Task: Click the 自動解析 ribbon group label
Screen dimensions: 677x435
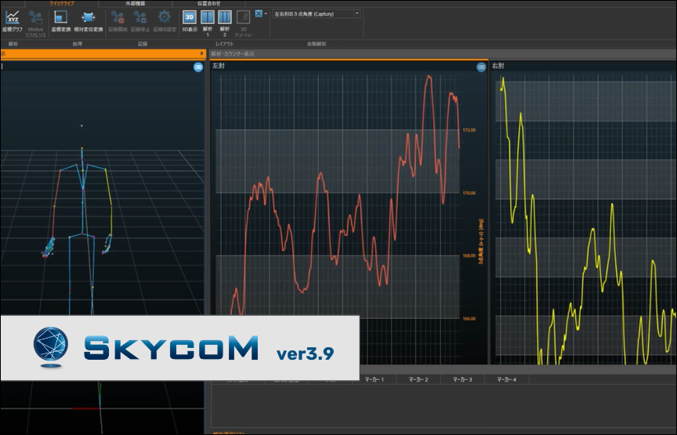Action: [317, 44]
